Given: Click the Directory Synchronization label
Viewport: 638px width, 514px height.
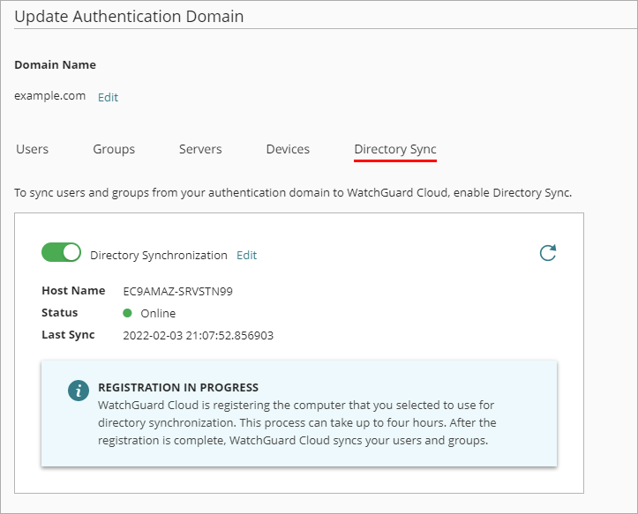Looking at the screenshot, I should pos(159,255).
